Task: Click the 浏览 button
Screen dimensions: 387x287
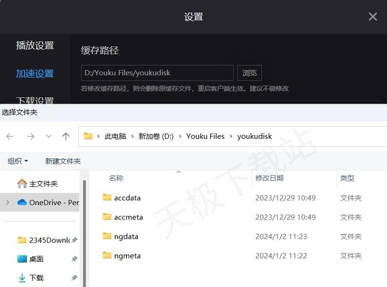Action: [250, 73]
